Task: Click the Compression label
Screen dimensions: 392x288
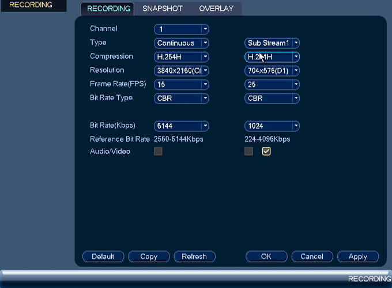Action: [111, 56]
